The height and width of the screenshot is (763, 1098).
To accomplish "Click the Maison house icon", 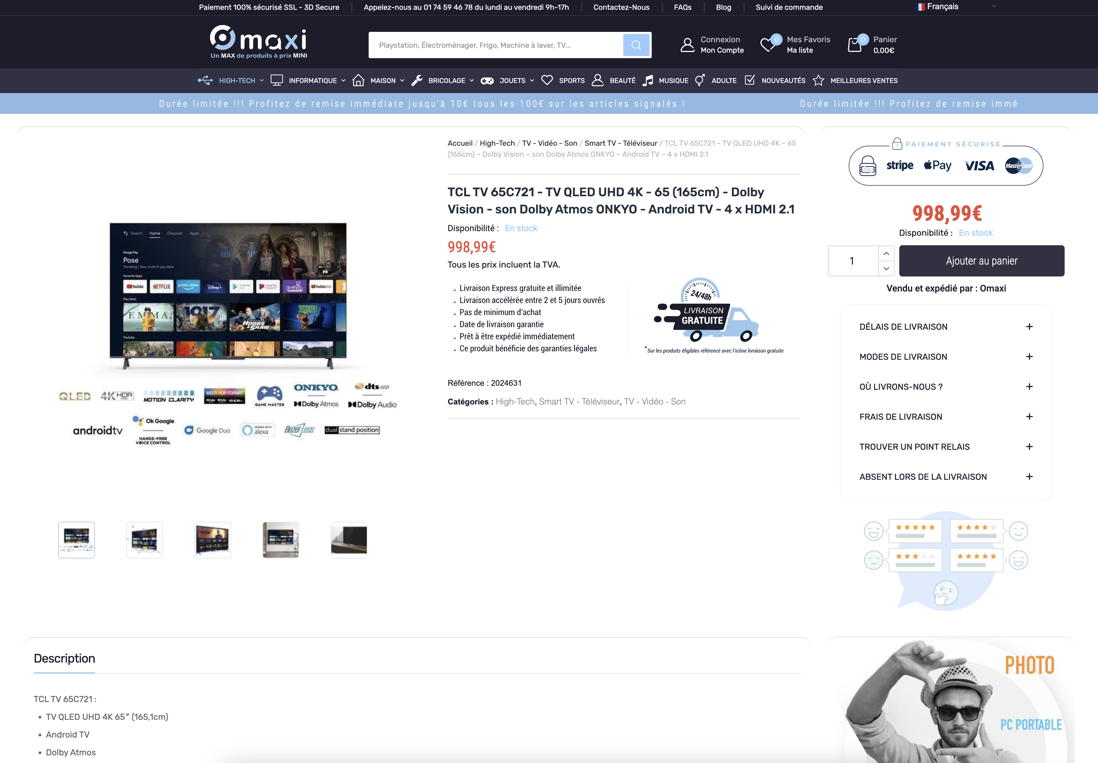I will coord(359,80).
